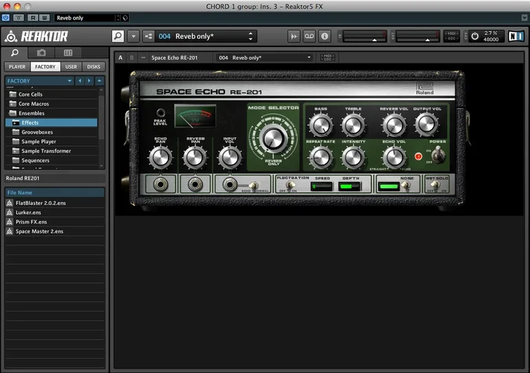Toggle the Wet Solo switch
The height and width of the screenshot is (373, 530).
tap(435, 185)
